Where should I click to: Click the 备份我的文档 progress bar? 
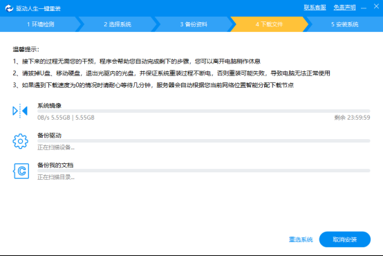(x=204, y=170)
